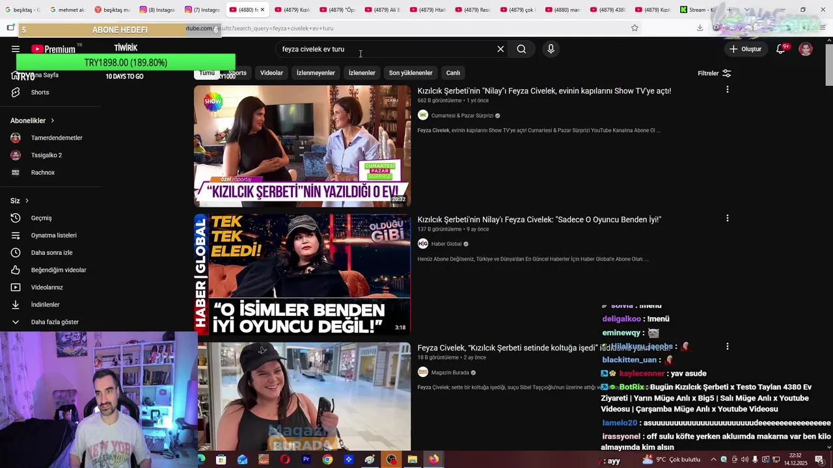The image size is (833, 468).
Task: Select the Son yüklenenler filter chip
Action: [411, 73]
